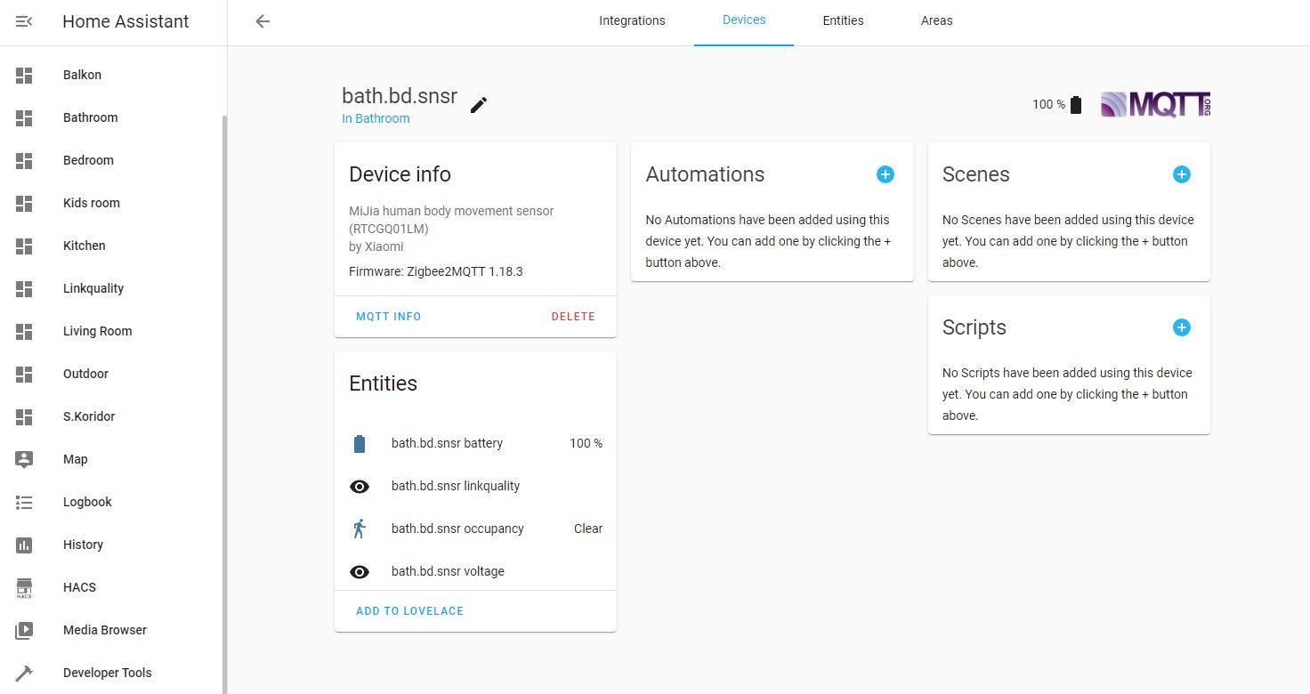
Task: Go back using the left arrow icon
Action: click(x=263, y=21)
